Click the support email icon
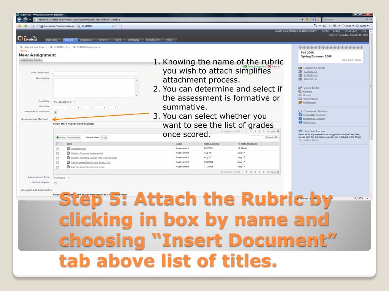 click(300, 115)
